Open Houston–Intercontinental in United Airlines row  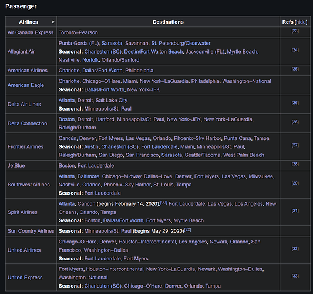(x=147, y=242)
